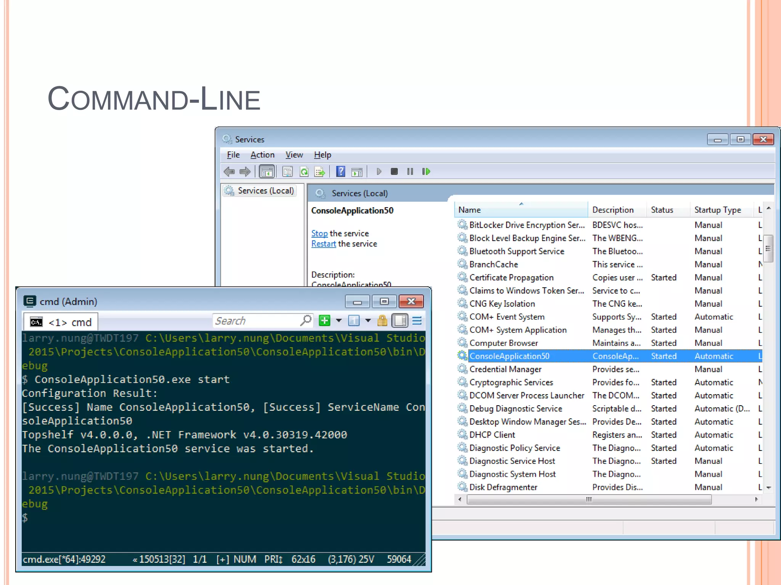Open Properties icon in Services toolbar
781x585 pixels.
point(287,172)
